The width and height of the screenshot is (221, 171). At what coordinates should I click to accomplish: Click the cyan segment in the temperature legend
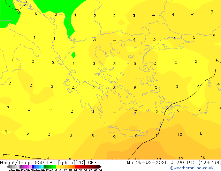[x=42, y=167]
